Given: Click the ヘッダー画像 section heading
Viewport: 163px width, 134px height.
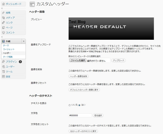Looking at the screenshot, I should (37, 12).
